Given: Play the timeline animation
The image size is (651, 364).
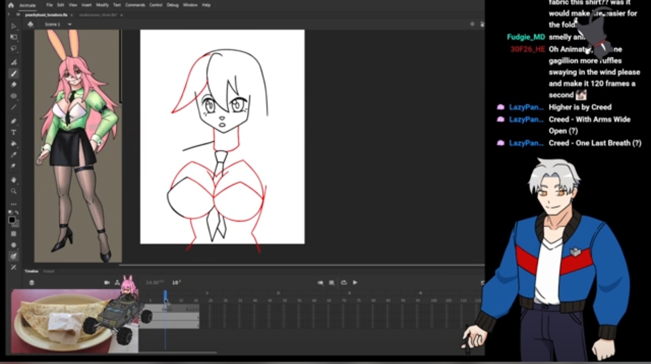Looking at the screenshot, I should (x=355, y=283).
